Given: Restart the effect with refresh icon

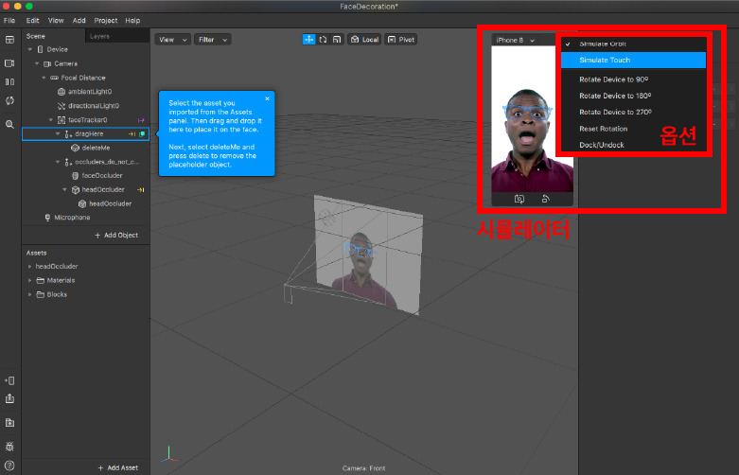Looking at the screenshot, I should (x=9, y=100).
